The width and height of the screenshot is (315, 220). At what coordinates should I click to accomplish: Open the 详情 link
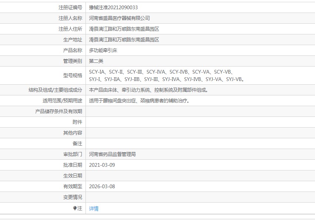click(94, 209)
